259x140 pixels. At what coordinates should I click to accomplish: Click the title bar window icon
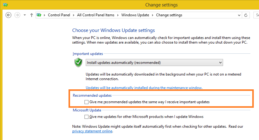(5, 5)
